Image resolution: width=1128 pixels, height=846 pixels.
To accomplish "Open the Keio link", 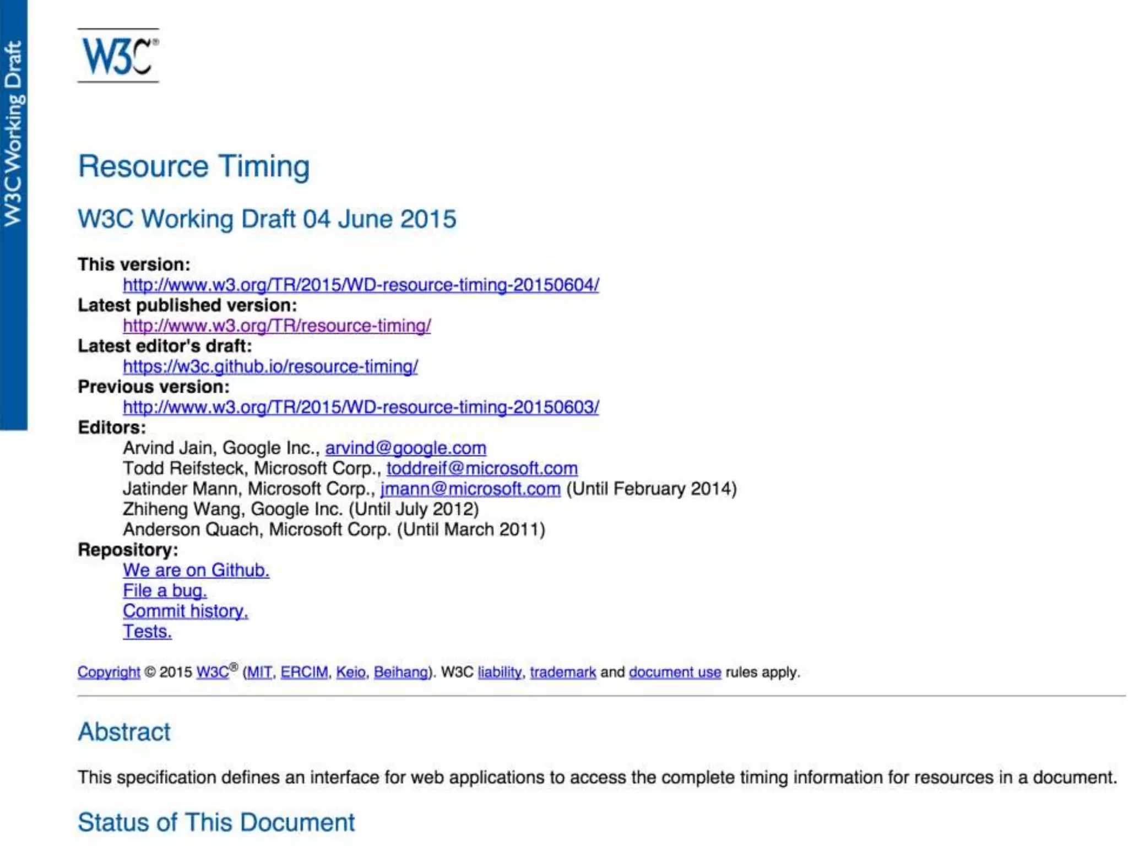I will [351, 672].
